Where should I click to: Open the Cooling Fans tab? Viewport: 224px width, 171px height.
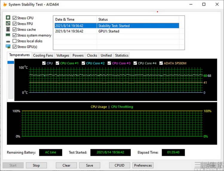43,56
